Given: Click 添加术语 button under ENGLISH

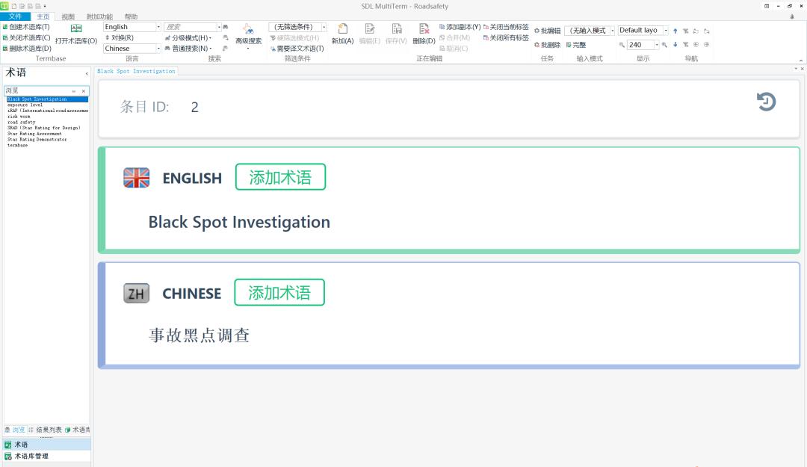Looking at the screenshot, I should coord(280,176).
